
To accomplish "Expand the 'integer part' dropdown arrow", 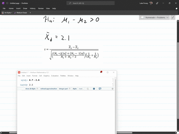I will pyautogui.click(x=70, y=89).
